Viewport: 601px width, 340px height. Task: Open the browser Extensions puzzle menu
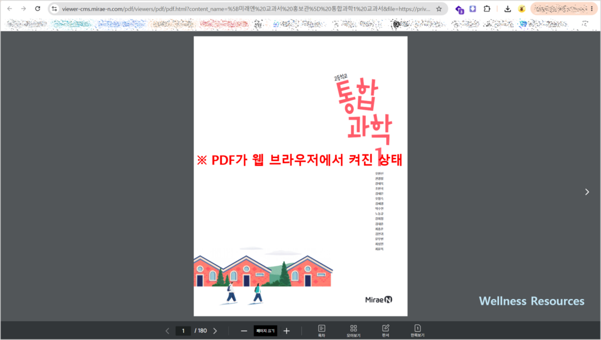click(487, 8)
